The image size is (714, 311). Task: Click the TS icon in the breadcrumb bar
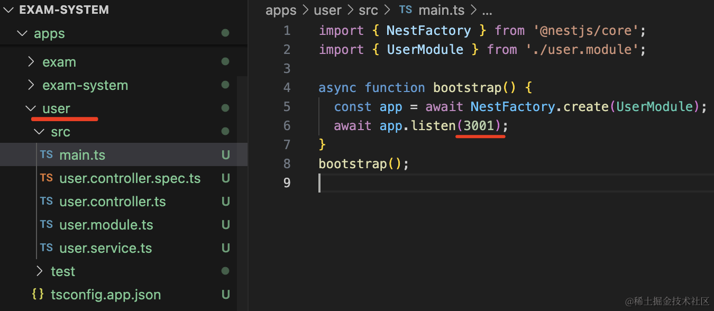(x=406, y=10)
